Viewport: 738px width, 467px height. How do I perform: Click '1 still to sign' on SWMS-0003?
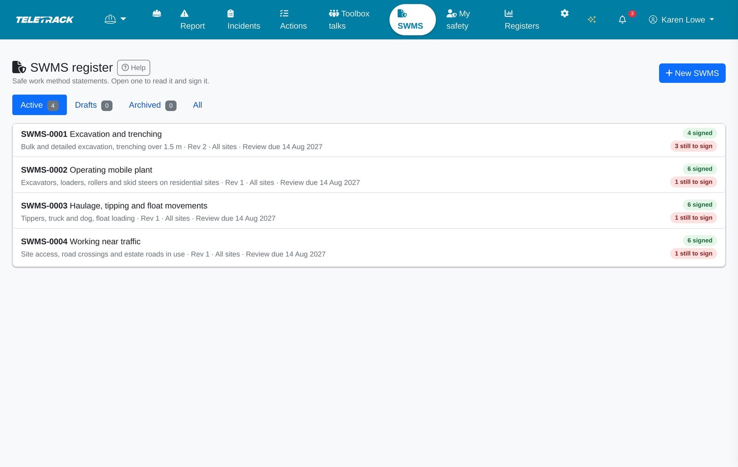tap(693, 218)
